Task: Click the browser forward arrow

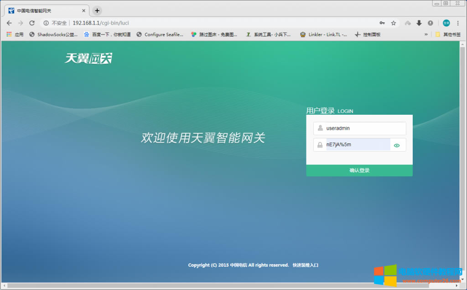Action: point(21,23)
